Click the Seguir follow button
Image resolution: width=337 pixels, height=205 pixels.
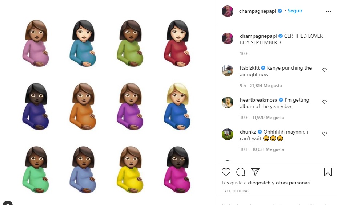tap(295, 11)
